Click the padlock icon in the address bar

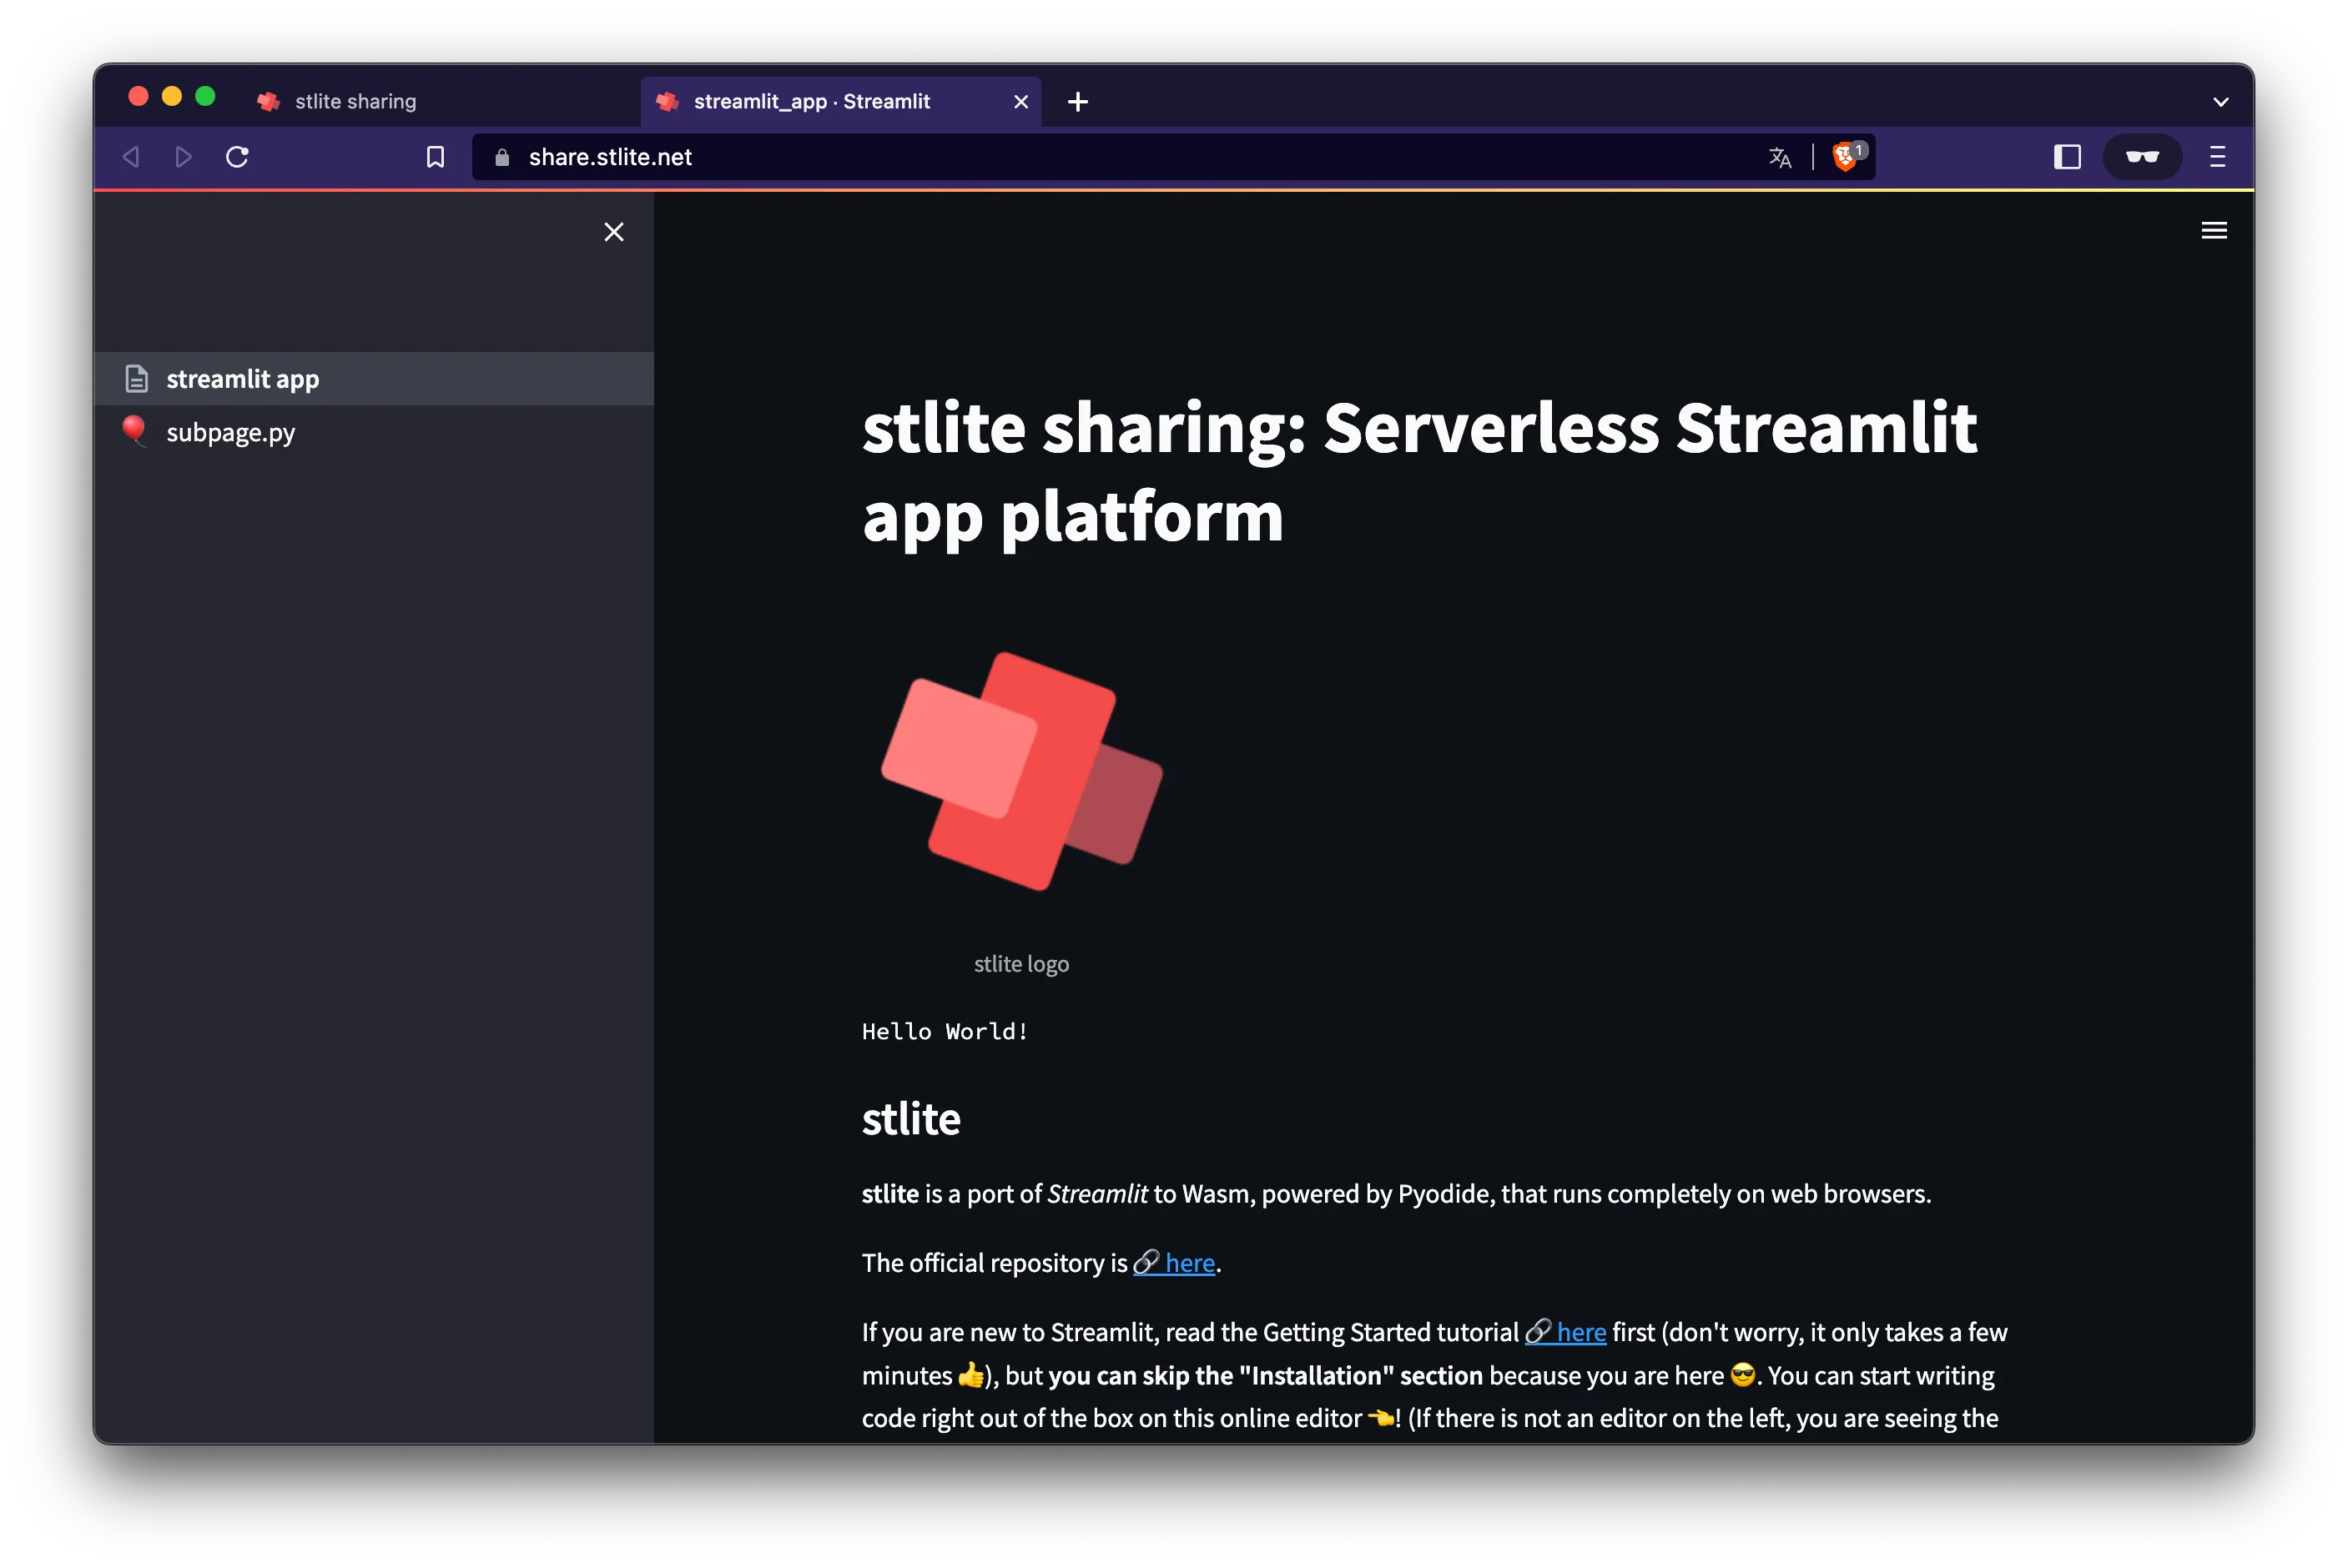pos(502,157)
